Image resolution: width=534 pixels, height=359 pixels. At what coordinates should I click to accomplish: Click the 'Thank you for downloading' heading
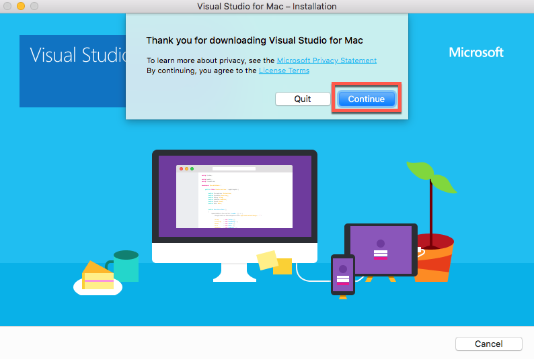[x=254, y=41]
